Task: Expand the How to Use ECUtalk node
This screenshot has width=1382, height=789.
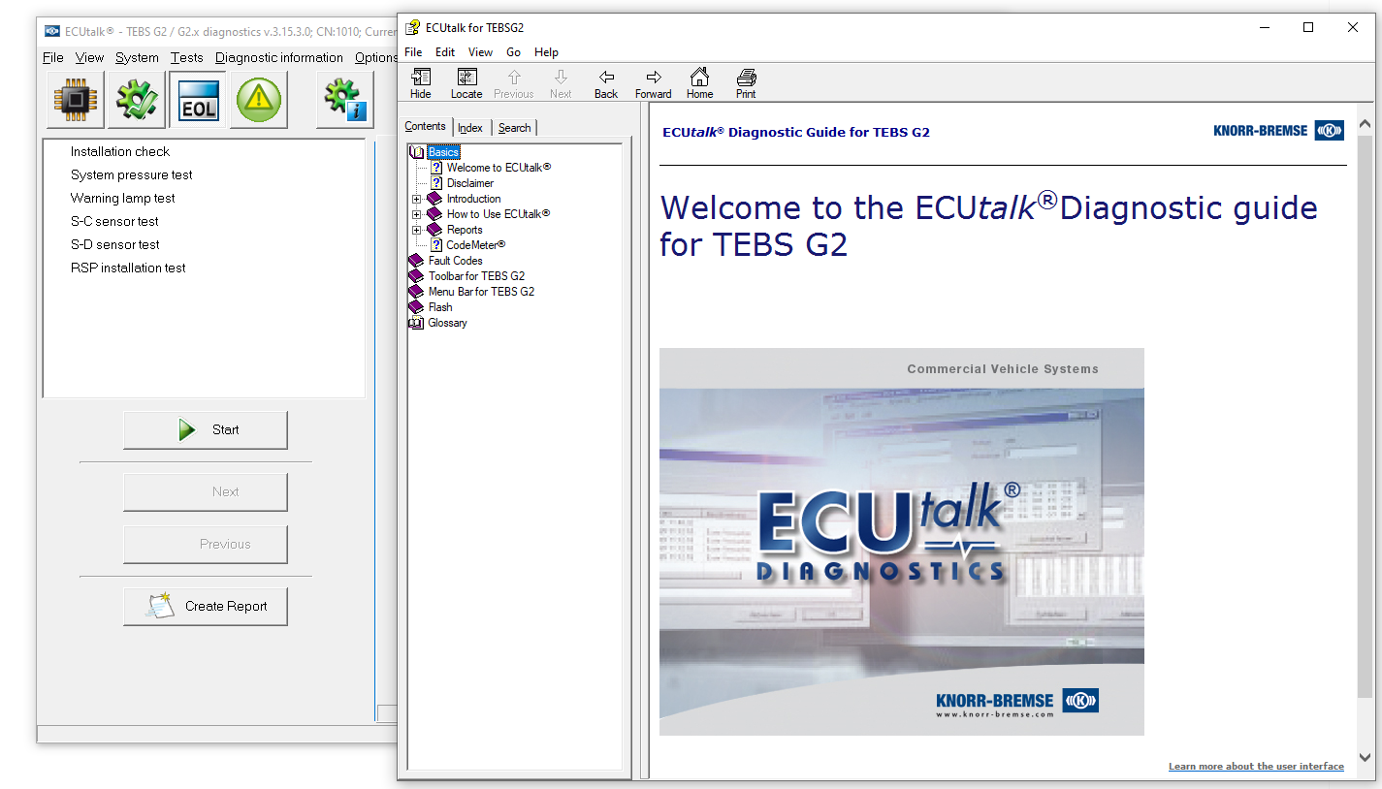Action: pyautogui.click(x=417, y=214)
